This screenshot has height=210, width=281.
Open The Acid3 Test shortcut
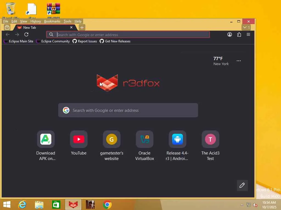click(x=210, y=145)
